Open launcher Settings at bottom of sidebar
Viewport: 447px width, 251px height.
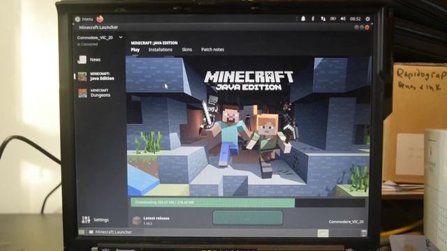pyautogui.click(x=95, y=220)
